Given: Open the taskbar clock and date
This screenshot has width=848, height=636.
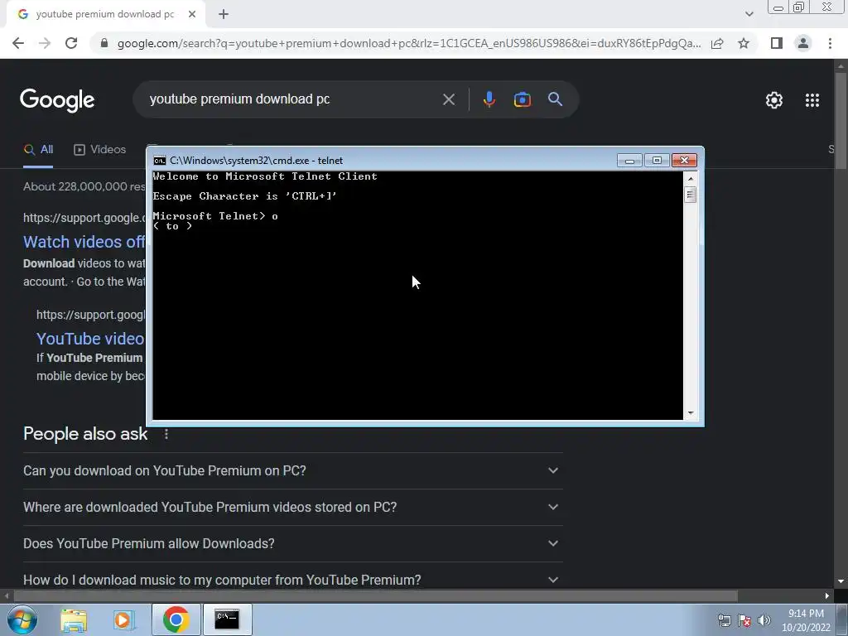Looking at the screenshot, I should tap(806, 620).
